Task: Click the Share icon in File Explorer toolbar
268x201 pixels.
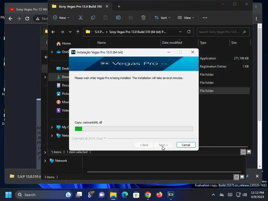Action: [131, 18]
